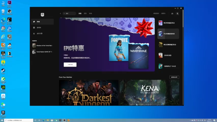Open the Unreal Engine entry in sidebar
The height and width of the screenshot is (122, 217).
click(x=43, y=34)
